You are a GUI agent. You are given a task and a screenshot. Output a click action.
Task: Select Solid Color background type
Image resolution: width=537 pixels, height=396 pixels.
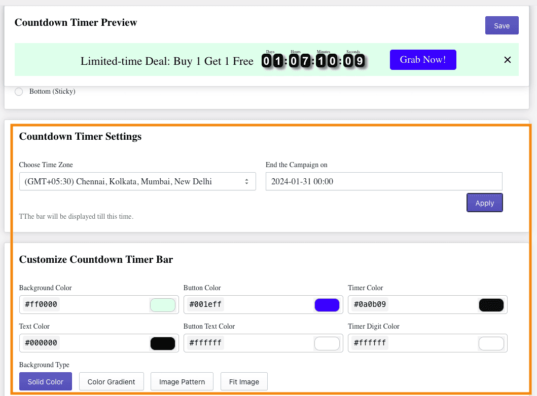click(x=45, y=381)
